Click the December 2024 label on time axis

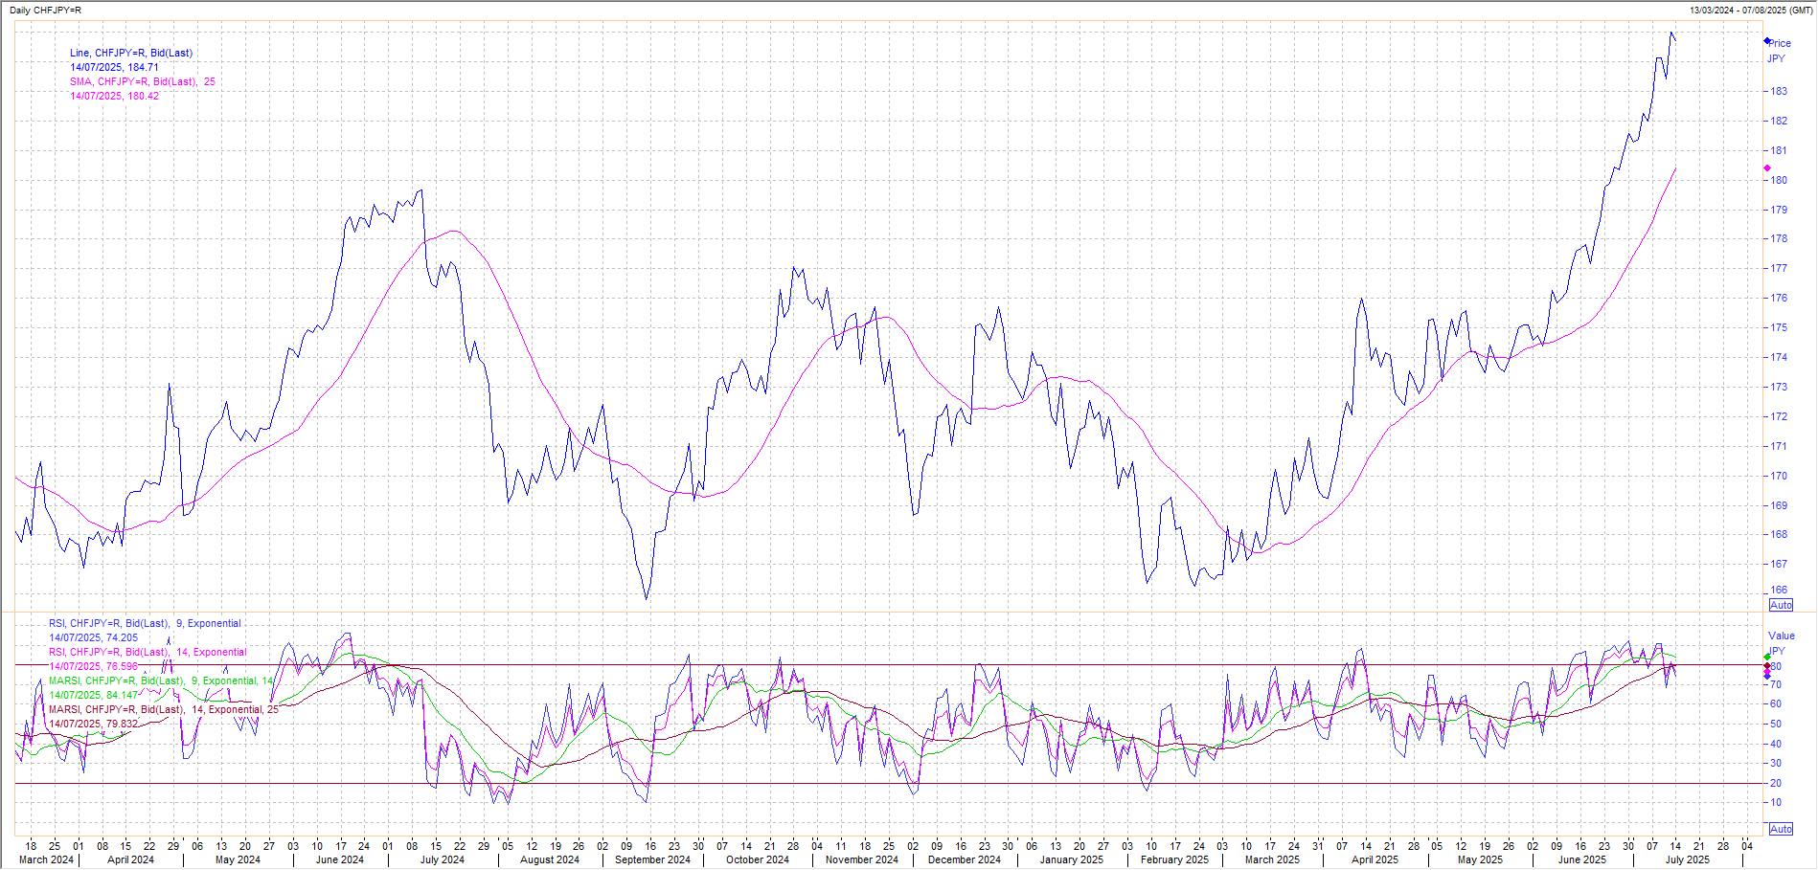[x=964, y=859]
